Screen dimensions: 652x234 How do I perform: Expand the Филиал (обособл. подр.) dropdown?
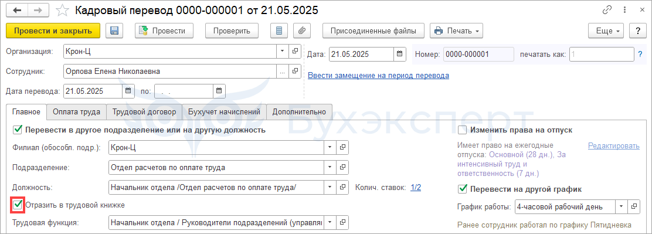click(x=330, y=147)
